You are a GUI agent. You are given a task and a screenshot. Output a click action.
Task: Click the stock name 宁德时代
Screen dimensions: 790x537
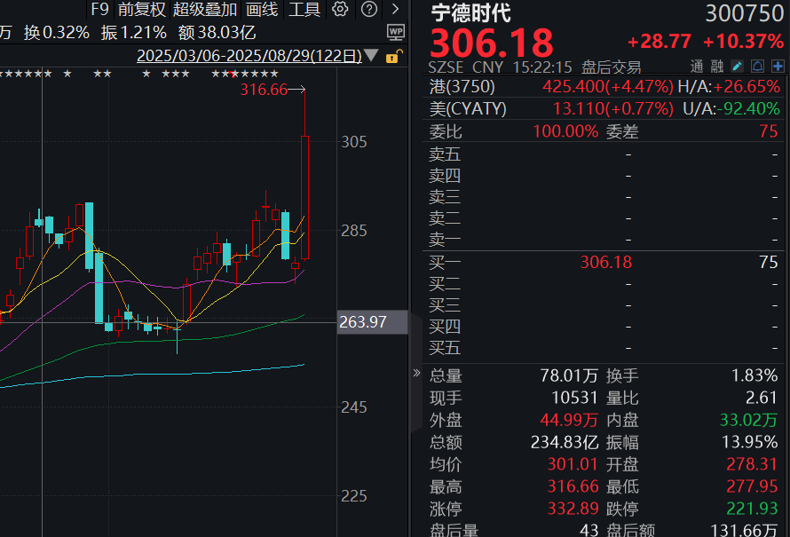[470, 13]
